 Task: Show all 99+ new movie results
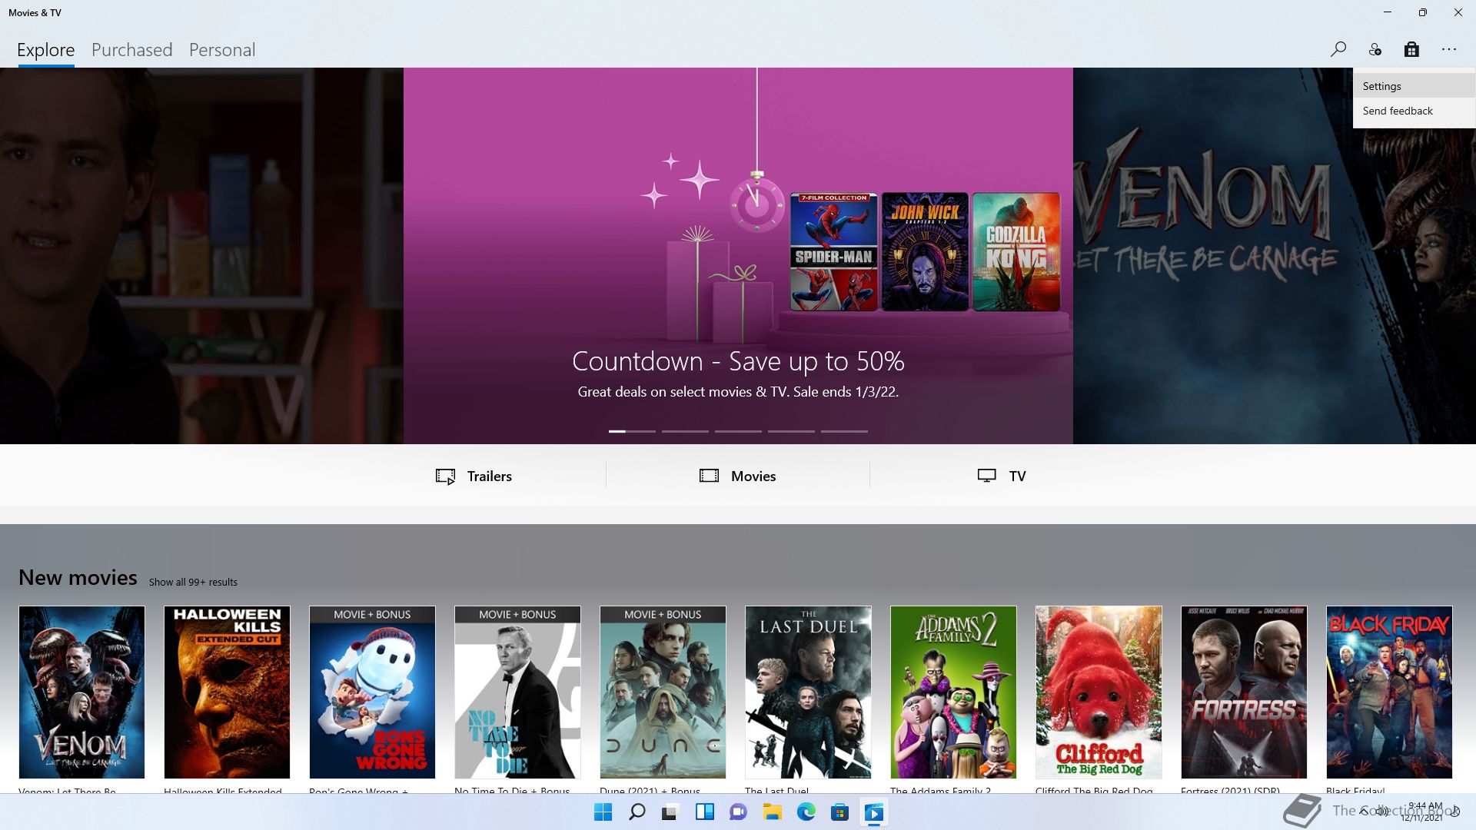193,582
